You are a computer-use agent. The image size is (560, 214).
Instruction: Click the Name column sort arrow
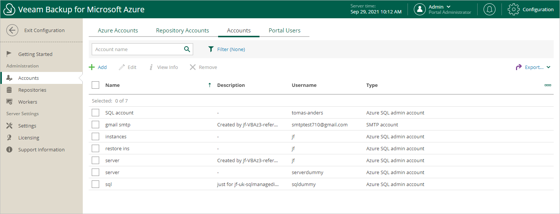[x=210, y=85]
